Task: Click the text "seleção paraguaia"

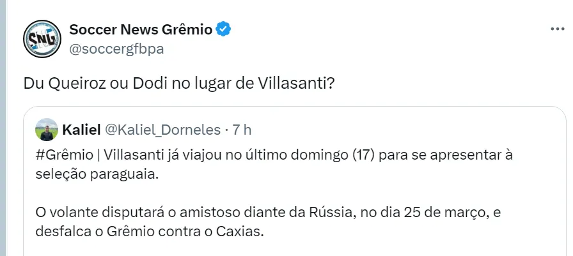Action: pos(98,176)
